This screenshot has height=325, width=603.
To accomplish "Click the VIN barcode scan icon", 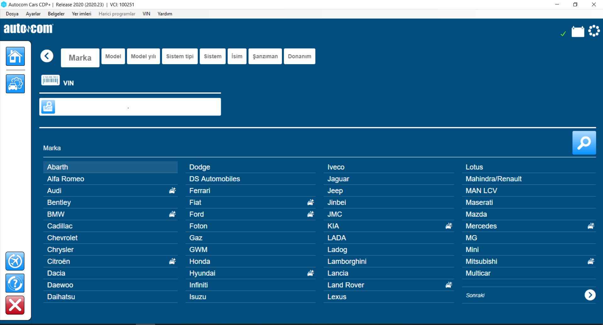I will [x=50, y=80].
